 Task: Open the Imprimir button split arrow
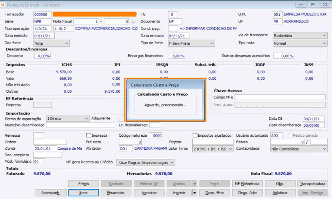(195, 193)
